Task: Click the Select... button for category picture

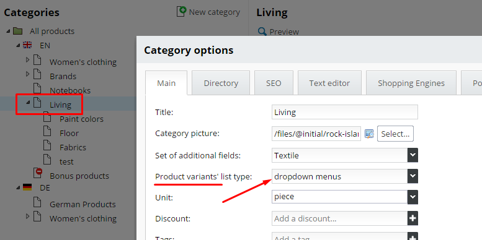Action: [395, 134]
